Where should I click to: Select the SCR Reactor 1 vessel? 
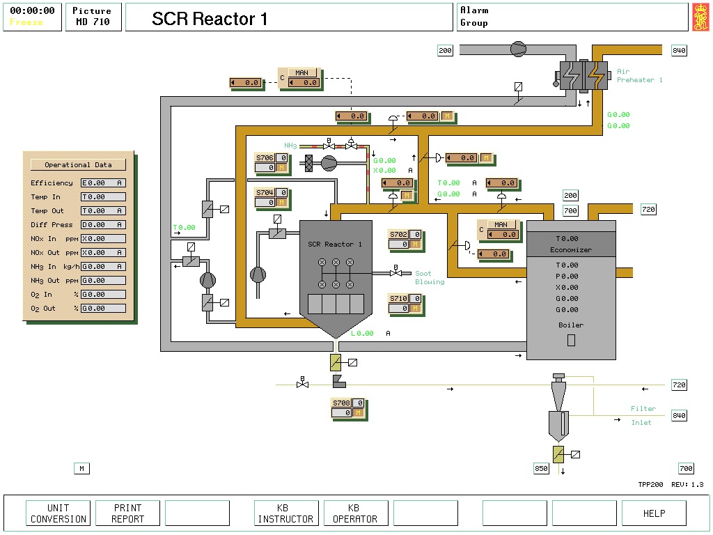(x=336, y=279)
